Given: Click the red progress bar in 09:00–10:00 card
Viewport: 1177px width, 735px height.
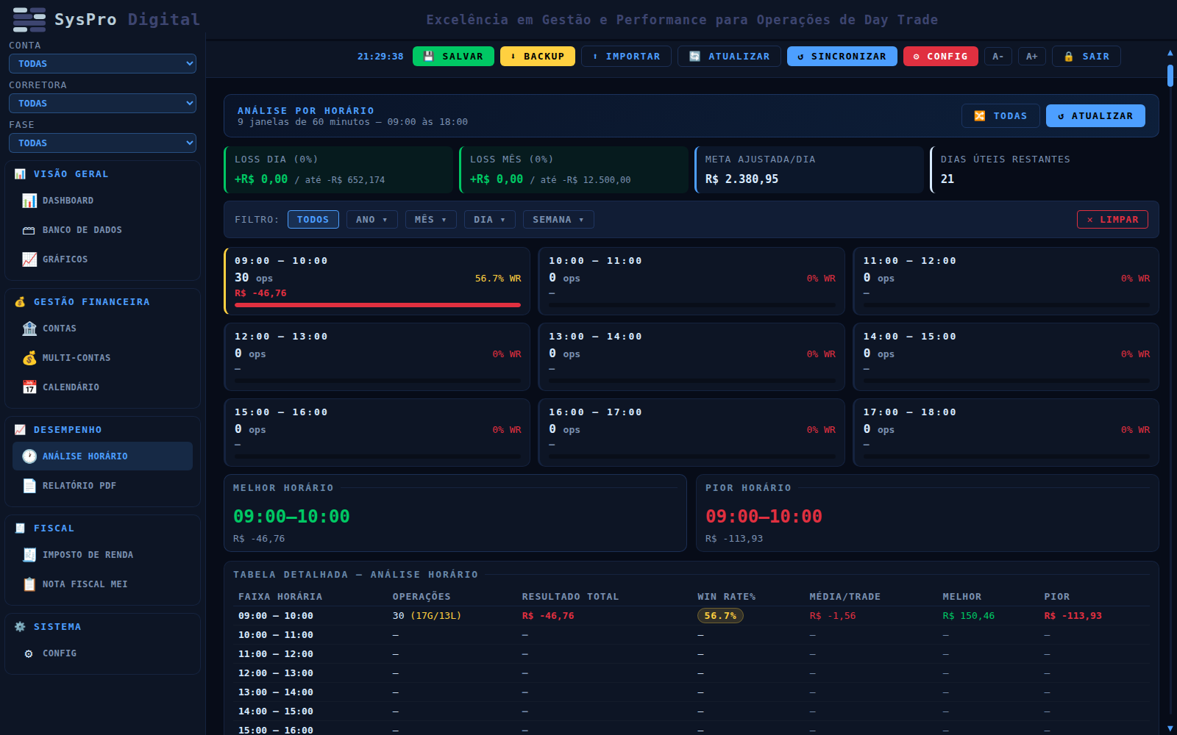Looking at the screenshot, I should pos(377,305).
